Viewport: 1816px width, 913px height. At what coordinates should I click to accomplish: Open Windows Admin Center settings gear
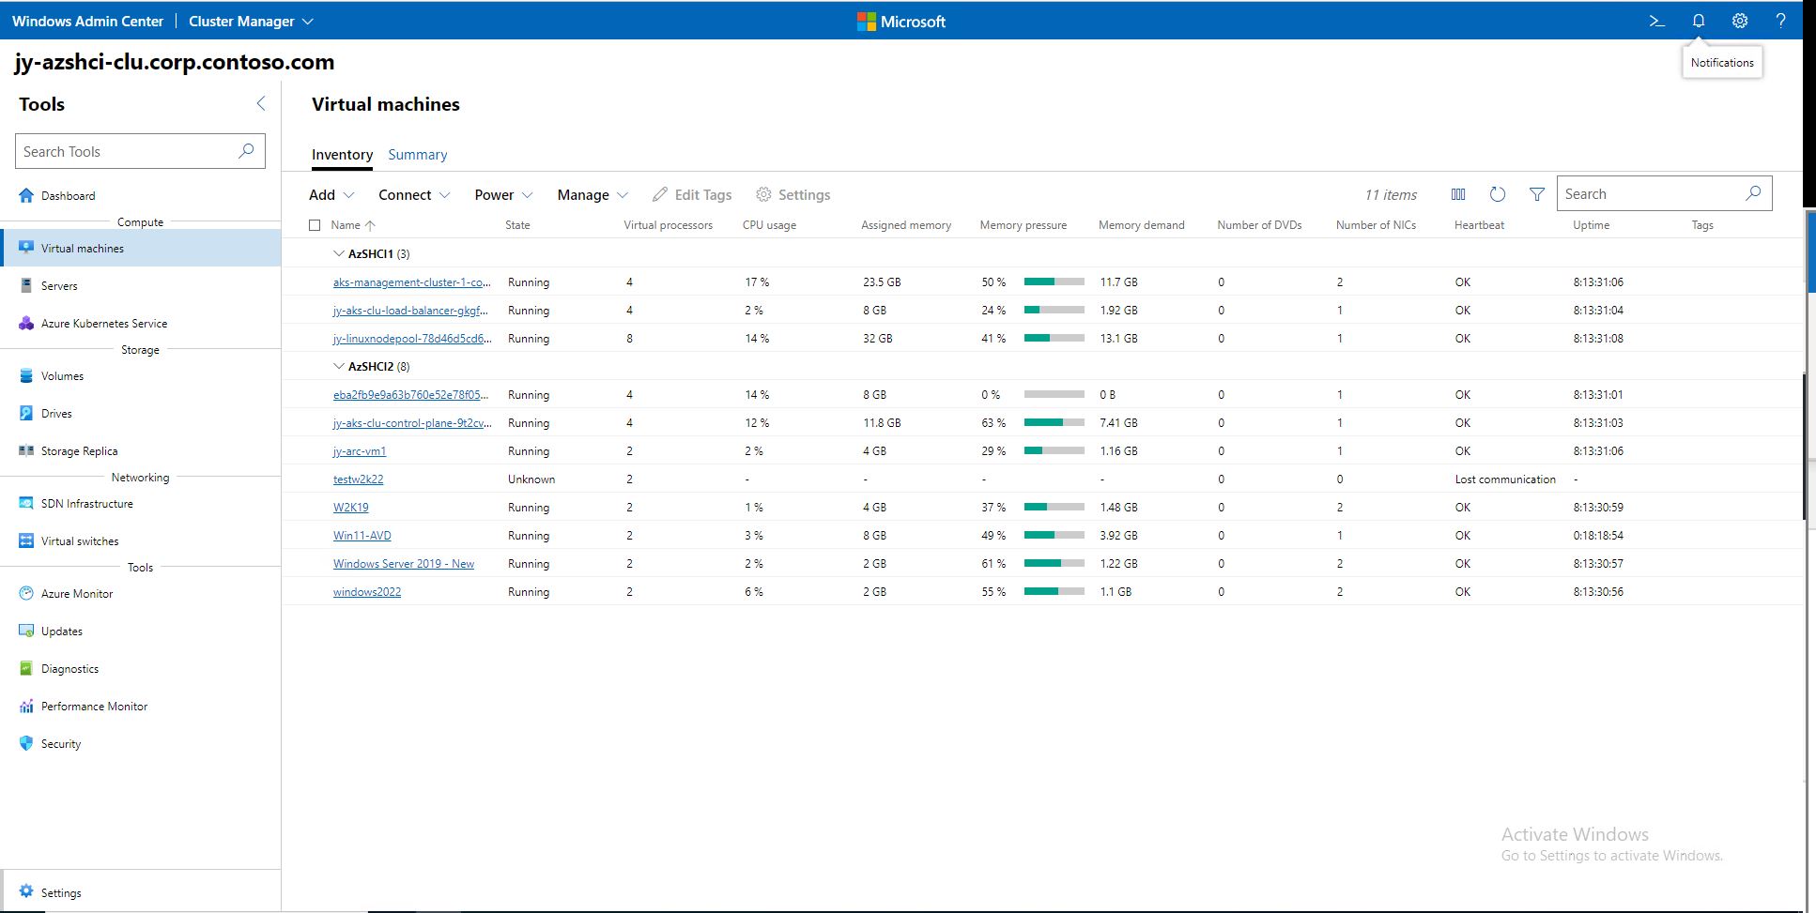tap(1740, 21)
